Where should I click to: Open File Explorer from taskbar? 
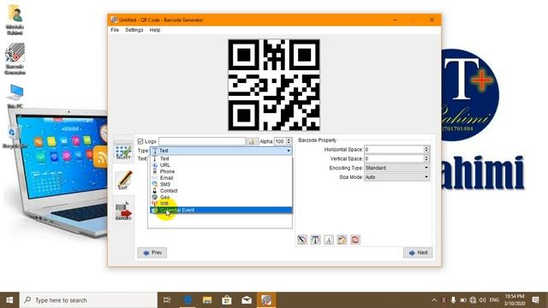tap(207, 300)
